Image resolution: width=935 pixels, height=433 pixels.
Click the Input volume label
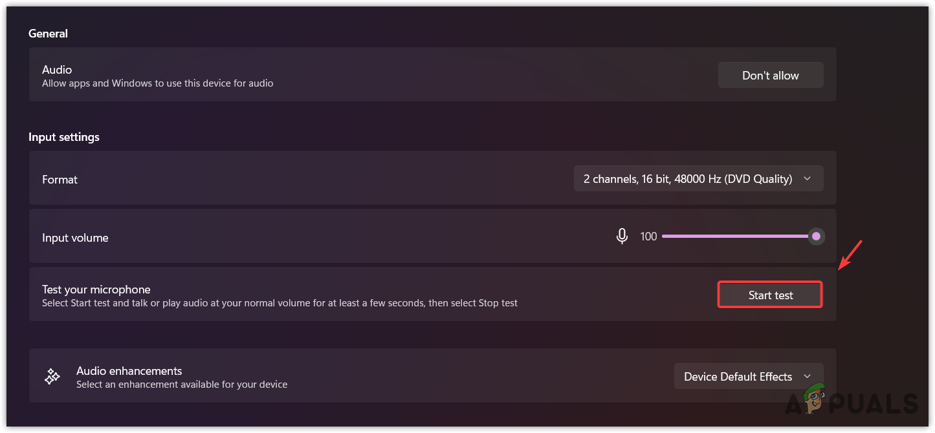[75, 238]
